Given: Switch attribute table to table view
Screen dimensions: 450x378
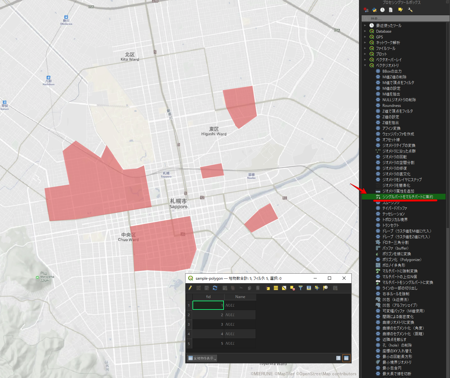Looking at the screenshot, I should pos(346,358).
